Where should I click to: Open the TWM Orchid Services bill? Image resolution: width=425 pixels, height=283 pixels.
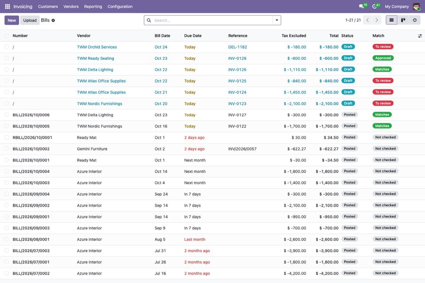click(97, 47)
